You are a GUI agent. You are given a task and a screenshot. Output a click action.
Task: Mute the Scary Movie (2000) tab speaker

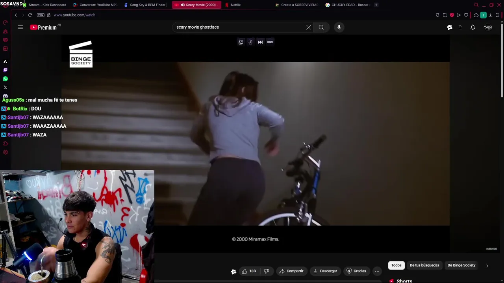click(183, 5)
